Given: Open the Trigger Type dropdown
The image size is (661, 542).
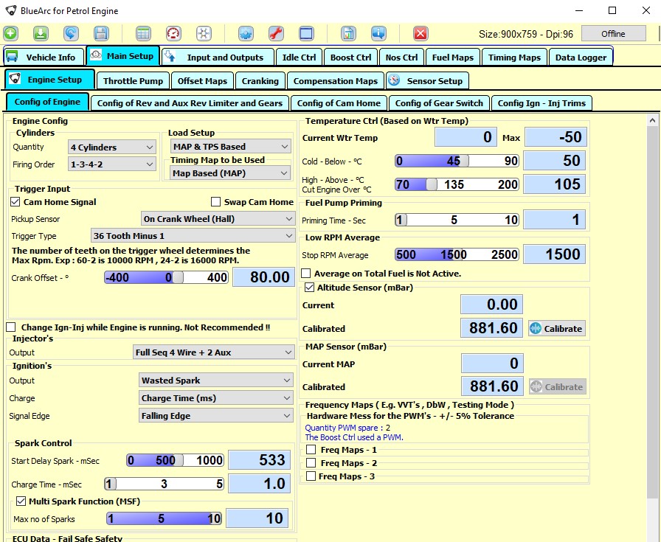Looking at the screenshot, I should [x=192, y=236].
